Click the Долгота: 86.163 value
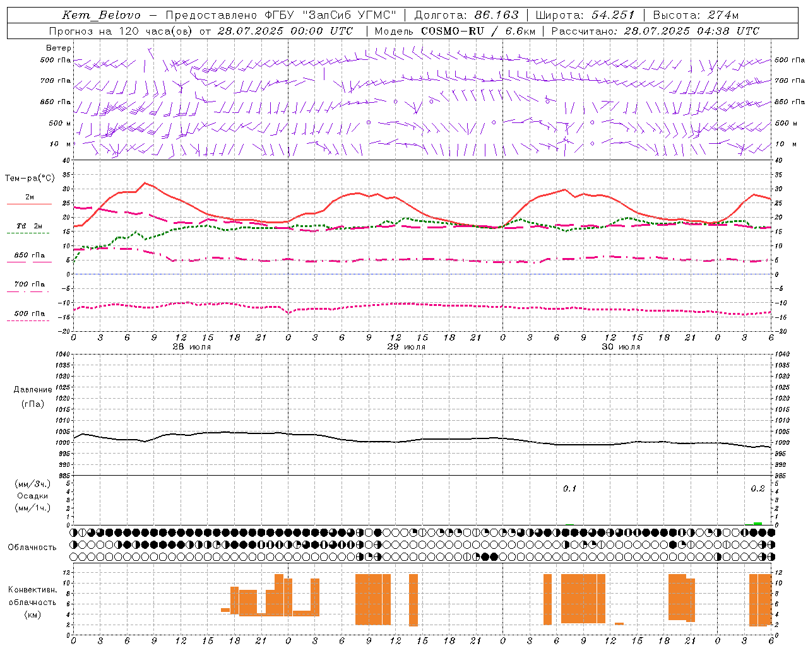The height and width of the screenshot is (646, 808). [466, 15]
